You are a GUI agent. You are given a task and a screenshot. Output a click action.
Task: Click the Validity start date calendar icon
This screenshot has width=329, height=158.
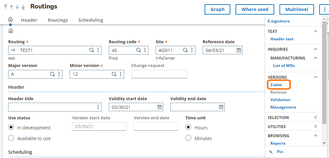point(160,107)
